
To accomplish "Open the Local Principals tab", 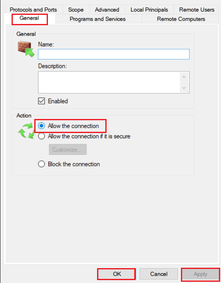I will click(149, 10).
